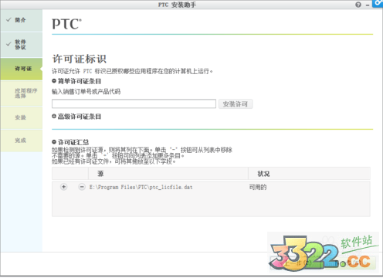
Task: Go to the 简介 step
Action: tap(22, 20)
